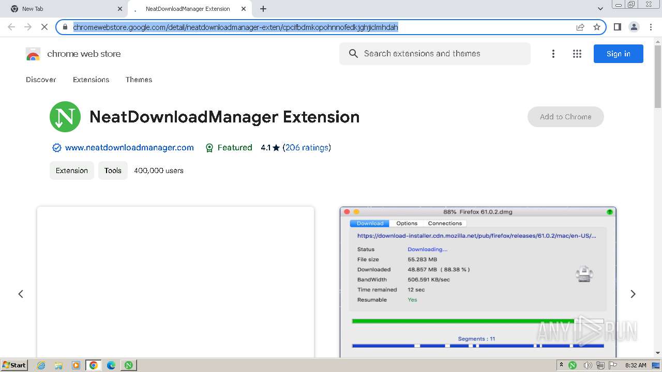662x372 pixels.
Task: Show the next screenshot with right arrow
Action: tap(633, 294)
